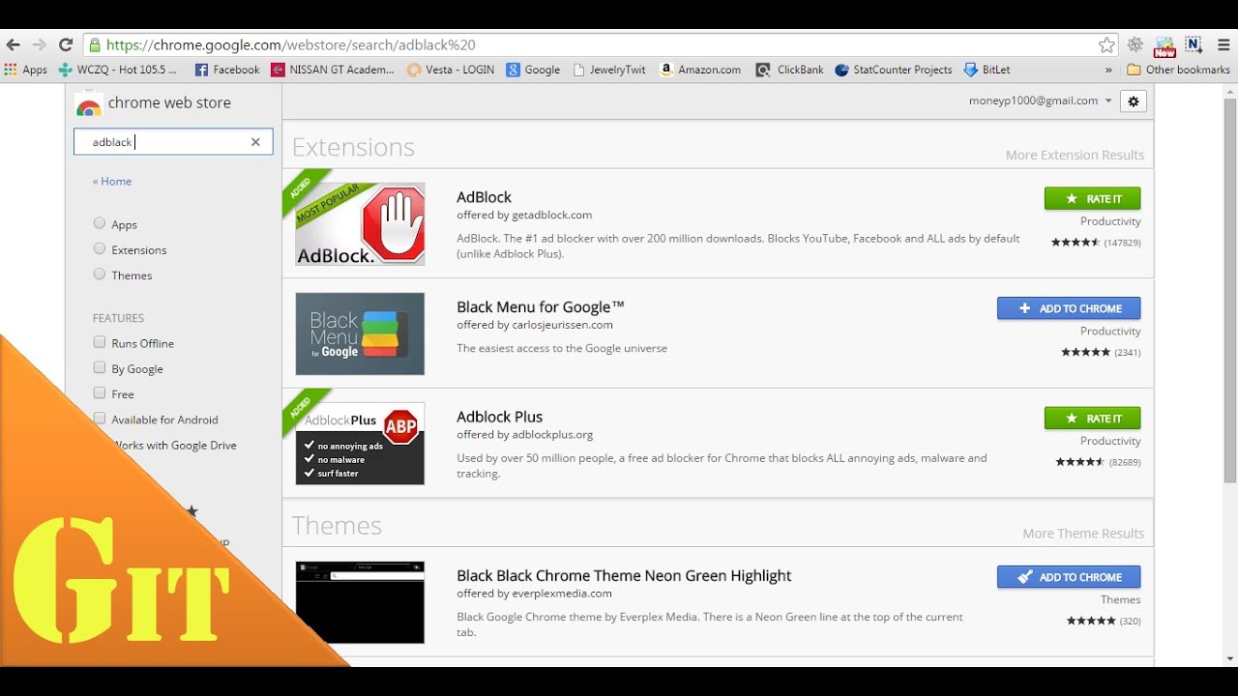Check the Available for Android filter
Screen dimensions: 1238x696
click(99, 419)
